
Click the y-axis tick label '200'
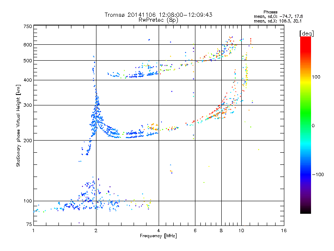click(x=28, y=141)
